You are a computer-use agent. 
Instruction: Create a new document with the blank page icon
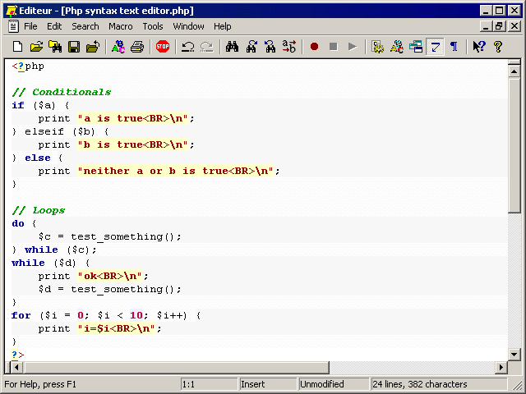tap(17, 47)
